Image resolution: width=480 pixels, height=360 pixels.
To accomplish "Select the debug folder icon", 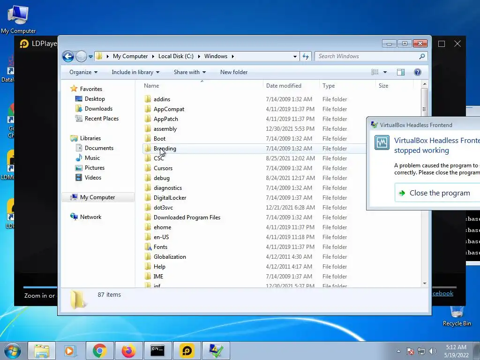I will pyautogui.click(x=148, y=178).
